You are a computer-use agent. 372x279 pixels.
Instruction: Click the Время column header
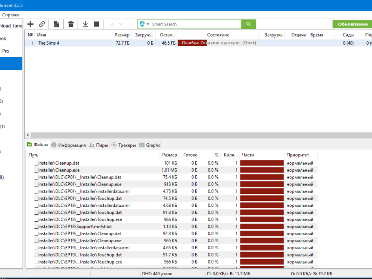point(321,35)
